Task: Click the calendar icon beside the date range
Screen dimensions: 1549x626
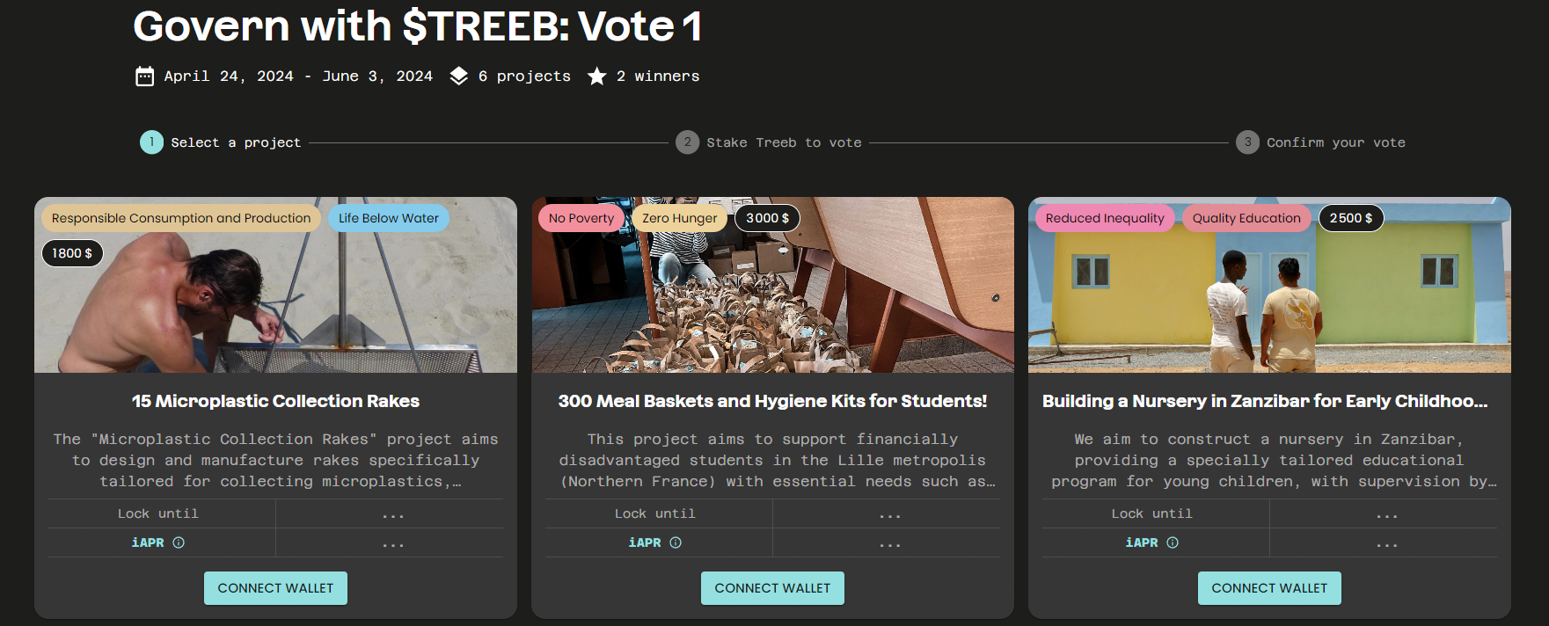Action: [144, 76]
